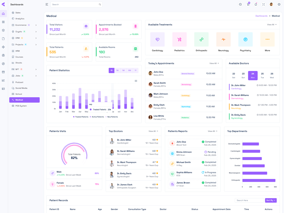Open the settings gear in top bar
The image size is (284, 213).
(x=279, y=5)
